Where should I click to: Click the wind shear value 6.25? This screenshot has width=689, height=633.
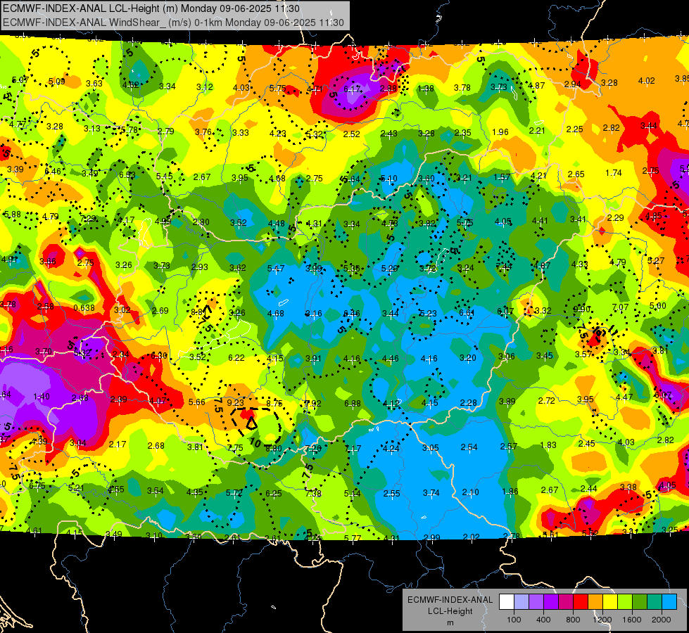click(273, 493)
